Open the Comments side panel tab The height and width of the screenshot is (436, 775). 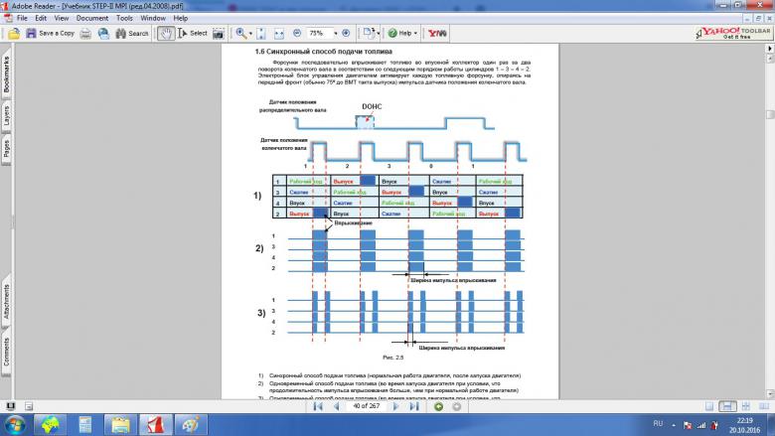[6, 351]
